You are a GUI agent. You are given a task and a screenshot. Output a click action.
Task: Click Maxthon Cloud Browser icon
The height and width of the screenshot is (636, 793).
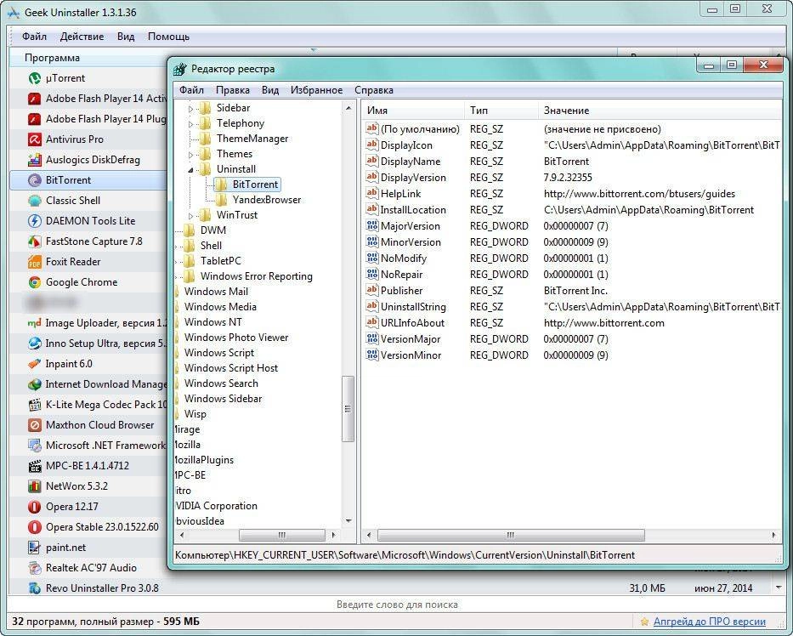(x=34, y=425)
